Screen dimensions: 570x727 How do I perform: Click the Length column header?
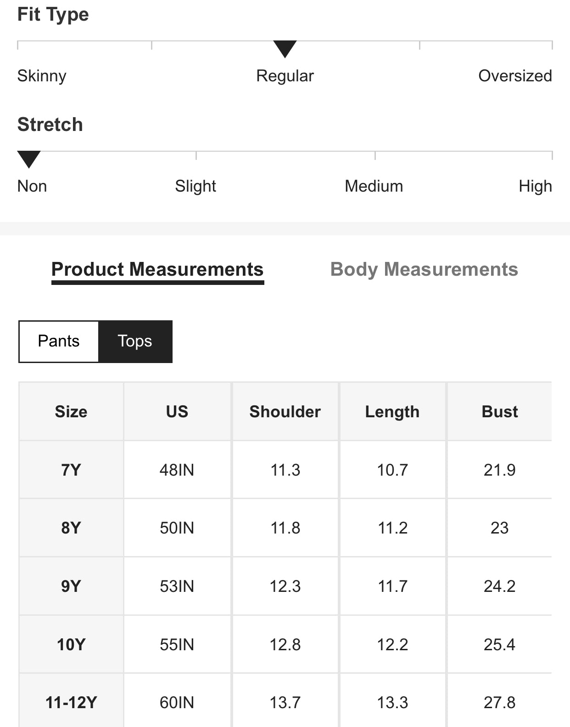[392, 412]
